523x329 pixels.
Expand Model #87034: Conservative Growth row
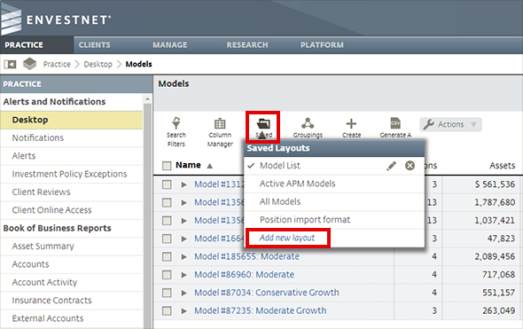coord(183,293)
